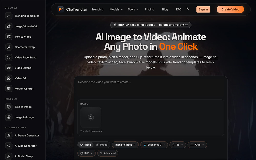This screenshot has height=160, width=256.
Task: Open the Seedance 2 model dropdown
Action: pos(154,145)
